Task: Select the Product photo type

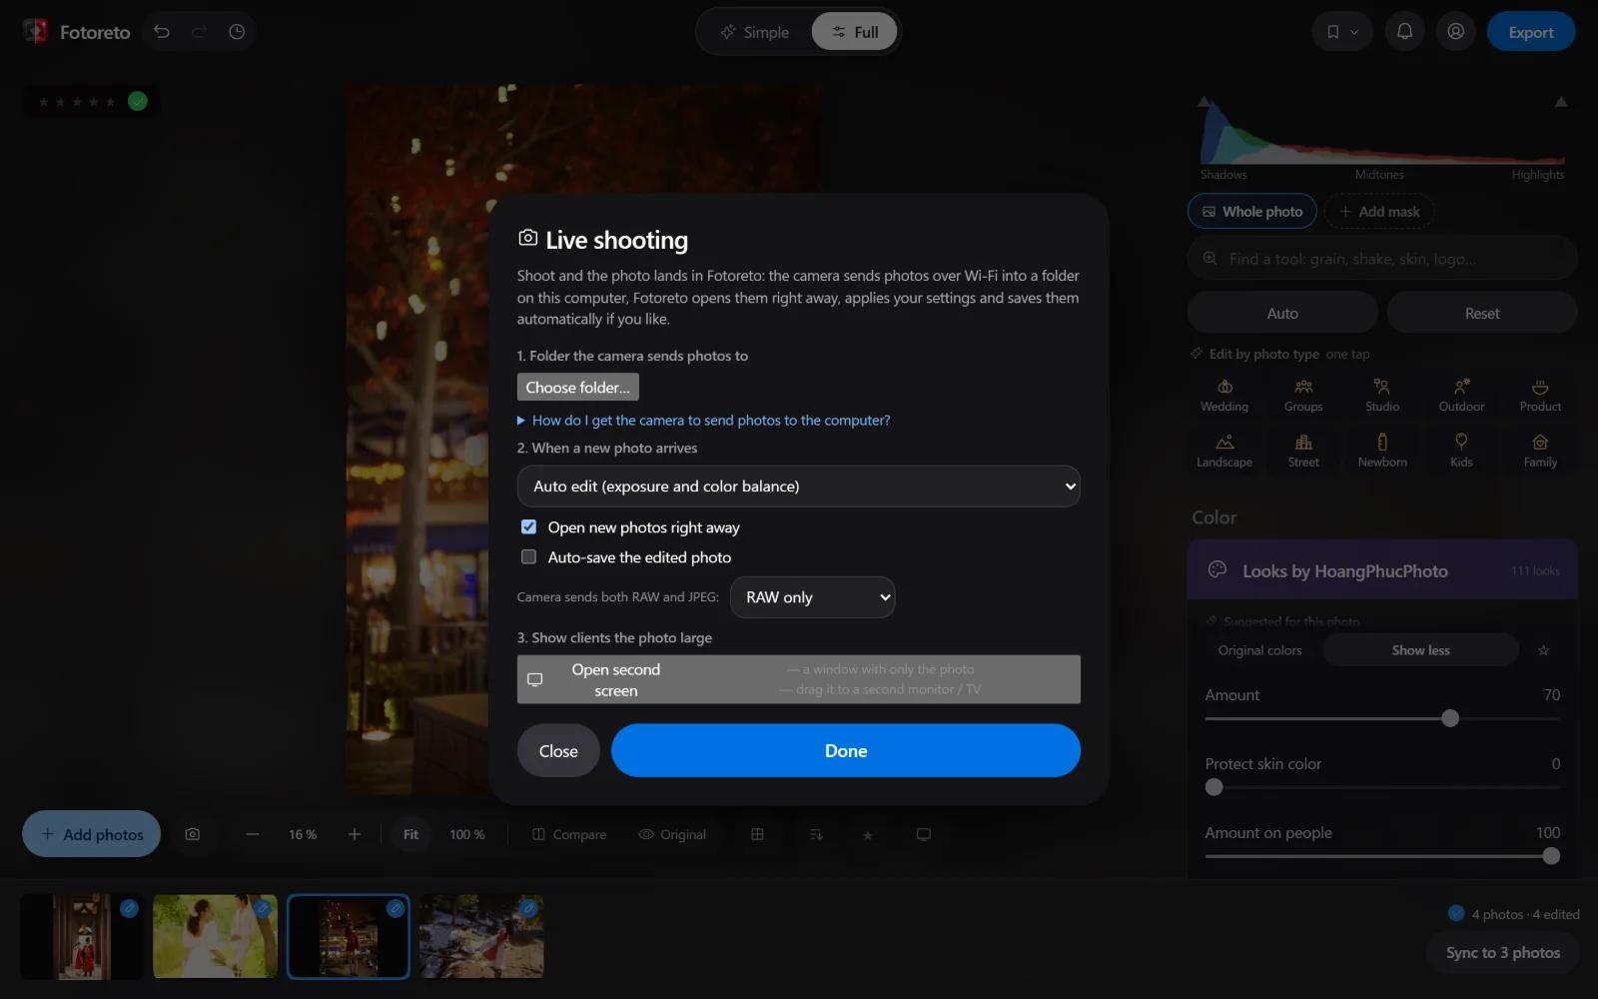Action: (1540, 396)
